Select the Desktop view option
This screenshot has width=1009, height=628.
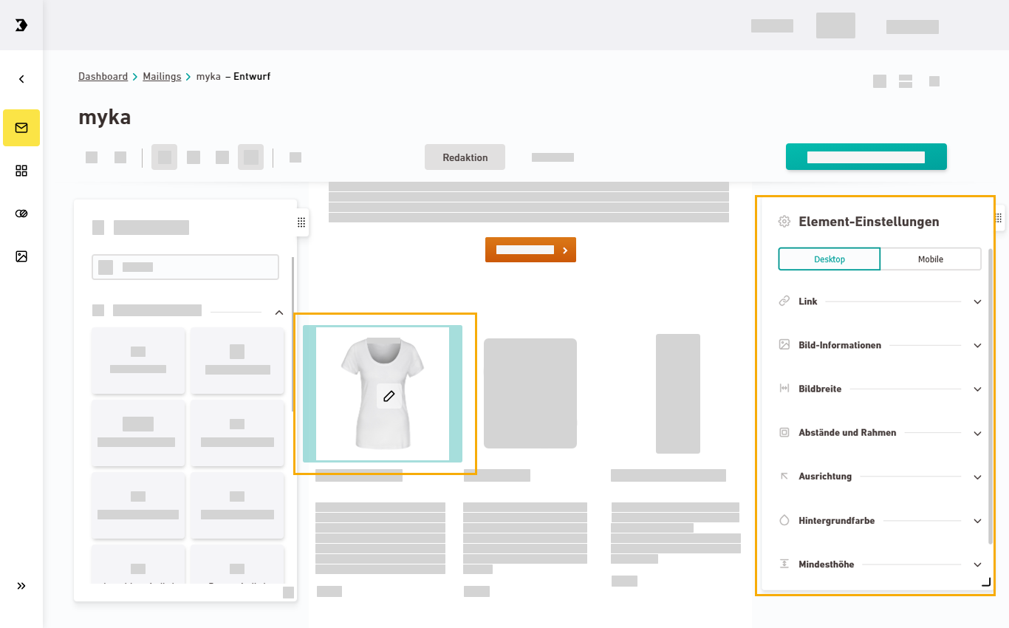point(830,259)
